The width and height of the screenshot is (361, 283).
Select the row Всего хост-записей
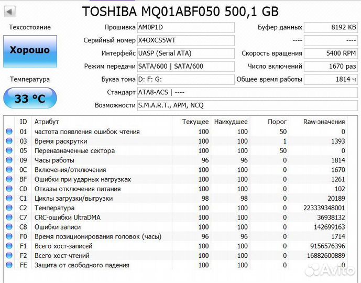tap(176, 246)
